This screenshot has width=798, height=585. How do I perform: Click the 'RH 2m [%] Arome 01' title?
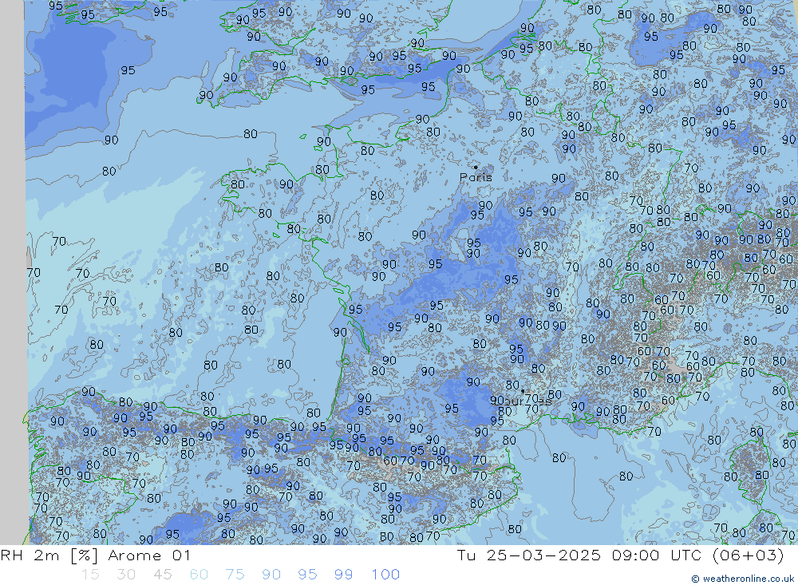pyautogui.click(x=95, y=555)
